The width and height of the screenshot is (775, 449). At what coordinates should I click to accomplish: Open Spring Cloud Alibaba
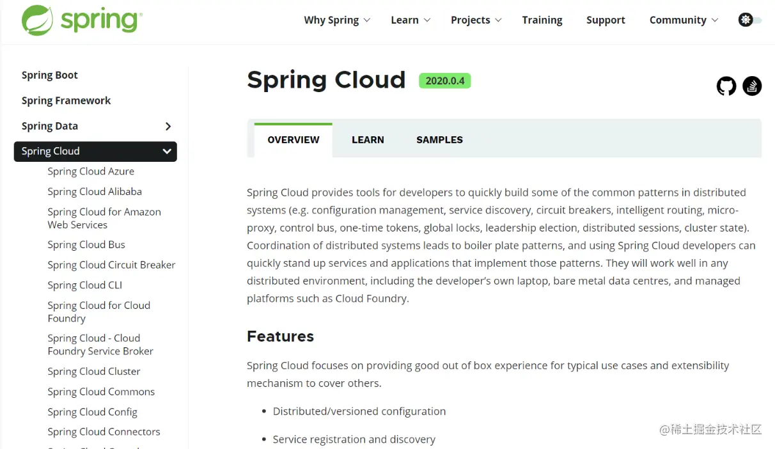point(95,191)
